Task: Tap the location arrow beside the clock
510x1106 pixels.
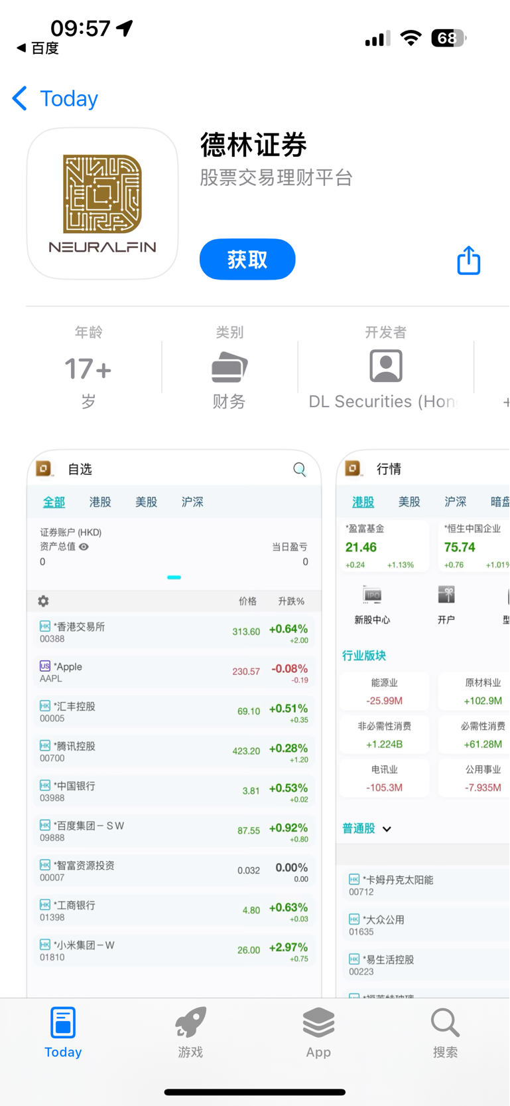Action: click(x=125, y=28)
